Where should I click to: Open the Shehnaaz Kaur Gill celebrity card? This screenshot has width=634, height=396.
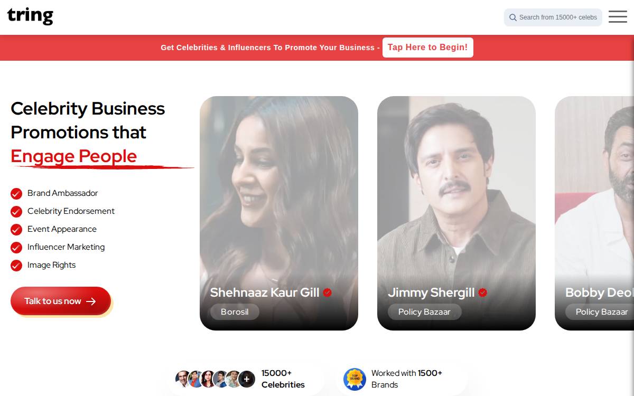pos(279,213)
